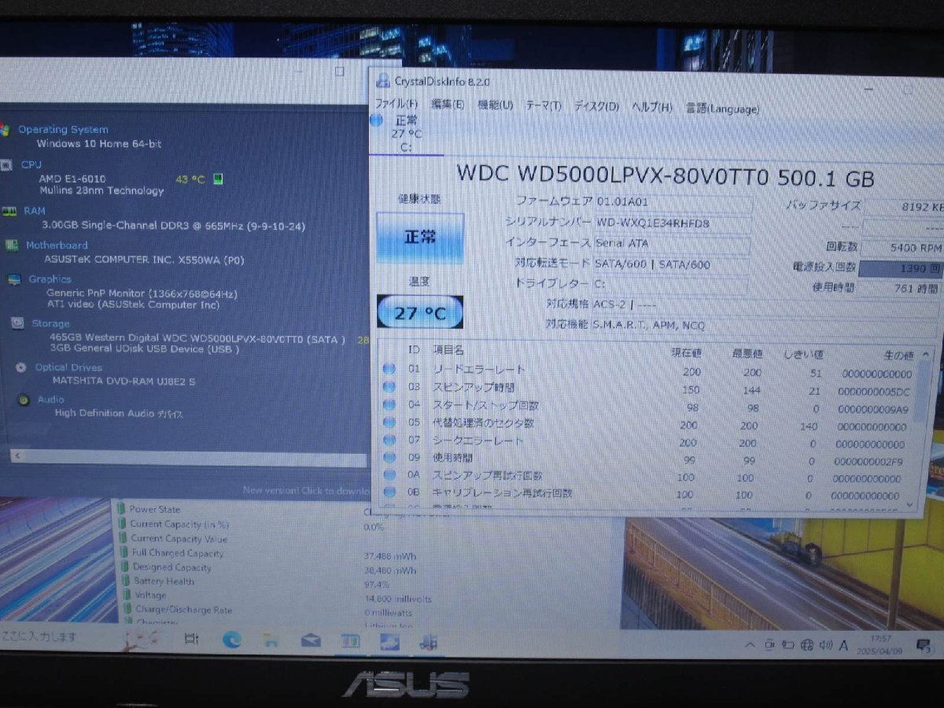The height and width of the screenshot is (708, 944).
Task: Click the Optical Drives disc icon in Speccy
Action: click(20, 367)
